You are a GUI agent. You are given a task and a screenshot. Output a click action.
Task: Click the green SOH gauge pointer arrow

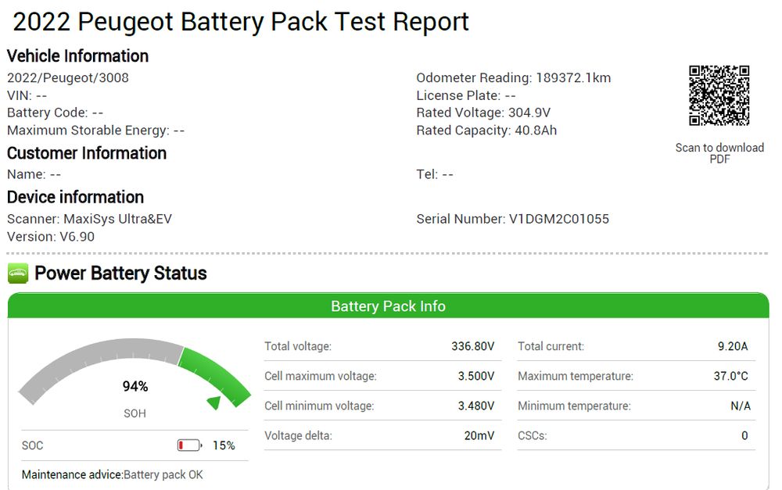click(x=214, y=402)
